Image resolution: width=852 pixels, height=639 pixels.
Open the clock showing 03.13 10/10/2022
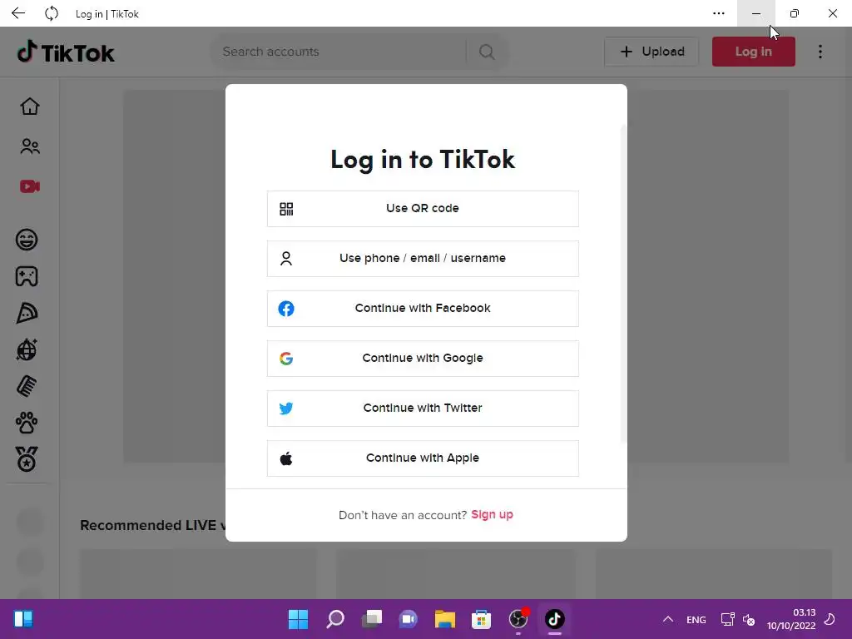[x=791, y=619]
